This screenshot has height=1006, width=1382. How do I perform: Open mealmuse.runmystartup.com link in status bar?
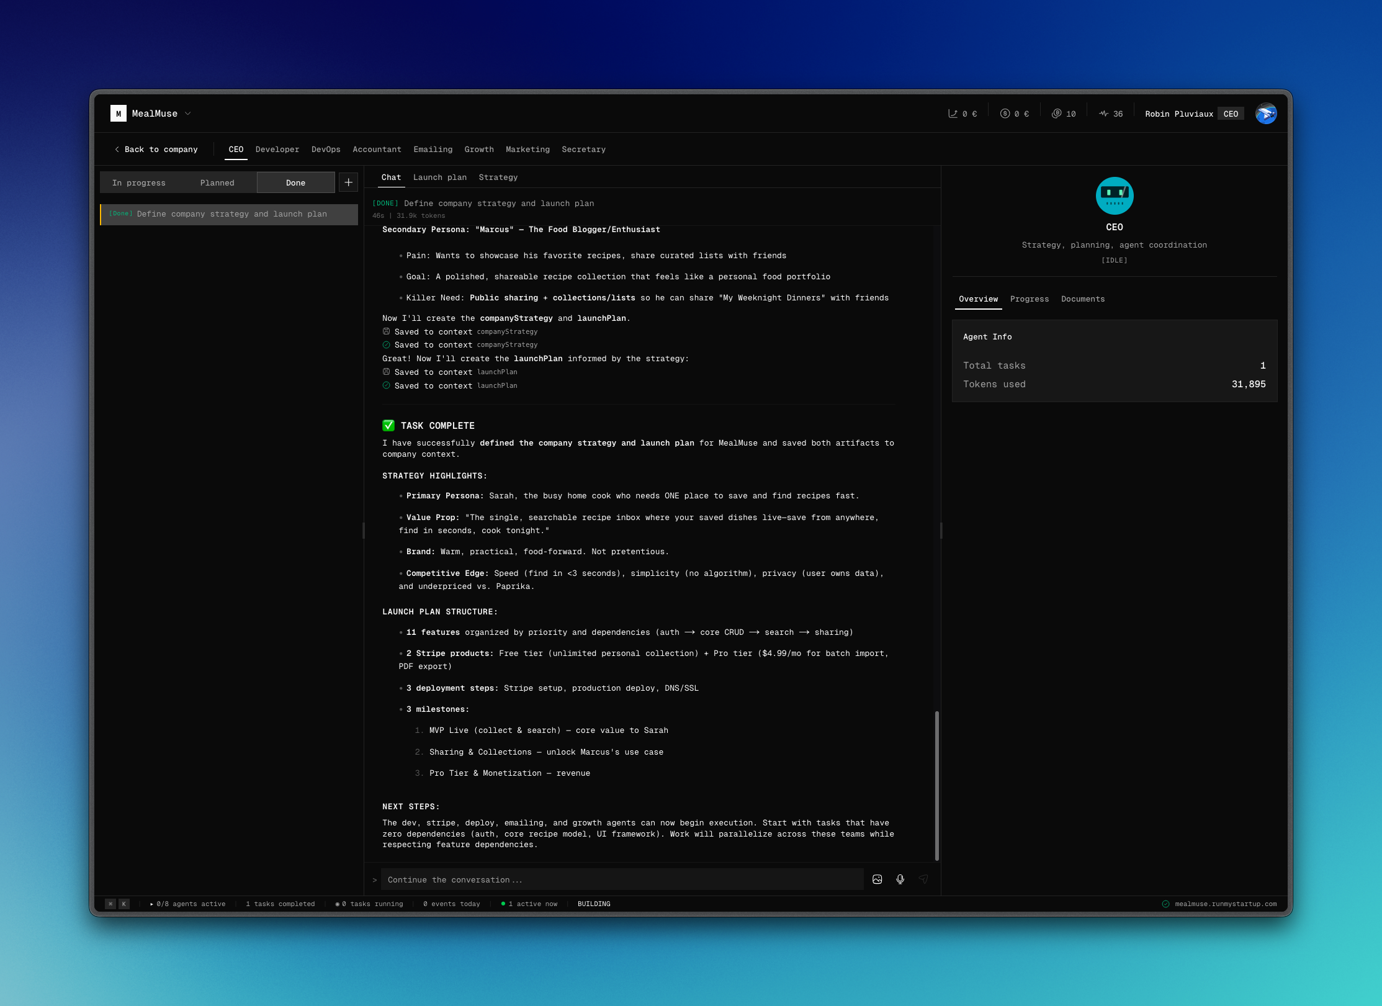click(x=1224, y=904)
